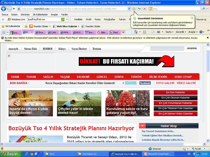Open the SORU CEVAP category
This screenshot has width=210, height=157.
coord(183,77)
